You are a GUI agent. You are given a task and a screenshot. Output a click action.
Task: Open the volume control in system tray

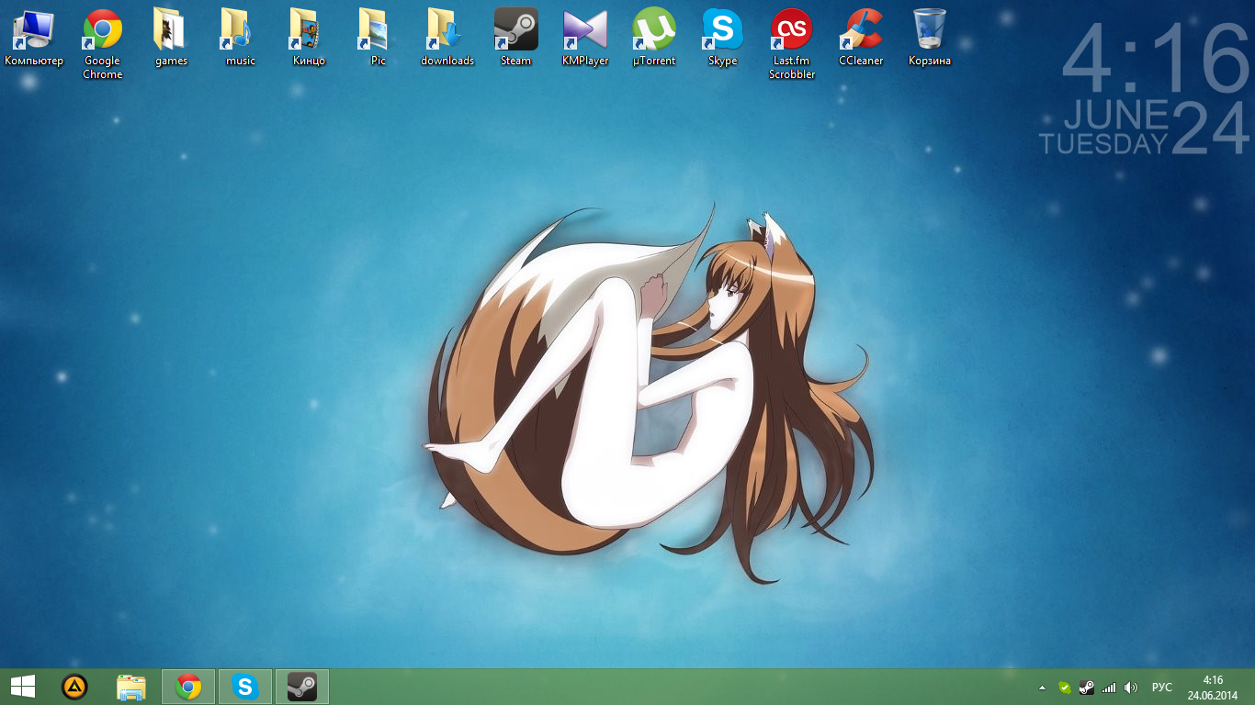tap(1131, 688)
